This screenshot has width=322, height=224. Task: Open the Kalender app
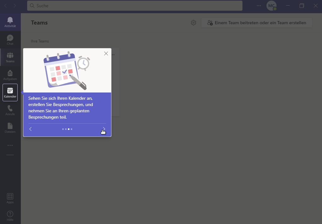[10, 92]
